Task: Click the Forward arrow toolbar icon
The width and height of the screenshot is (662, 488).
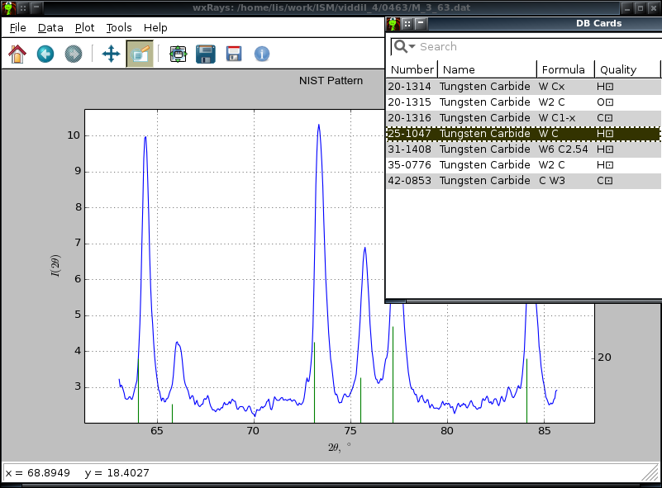Action: click(73, 54)
